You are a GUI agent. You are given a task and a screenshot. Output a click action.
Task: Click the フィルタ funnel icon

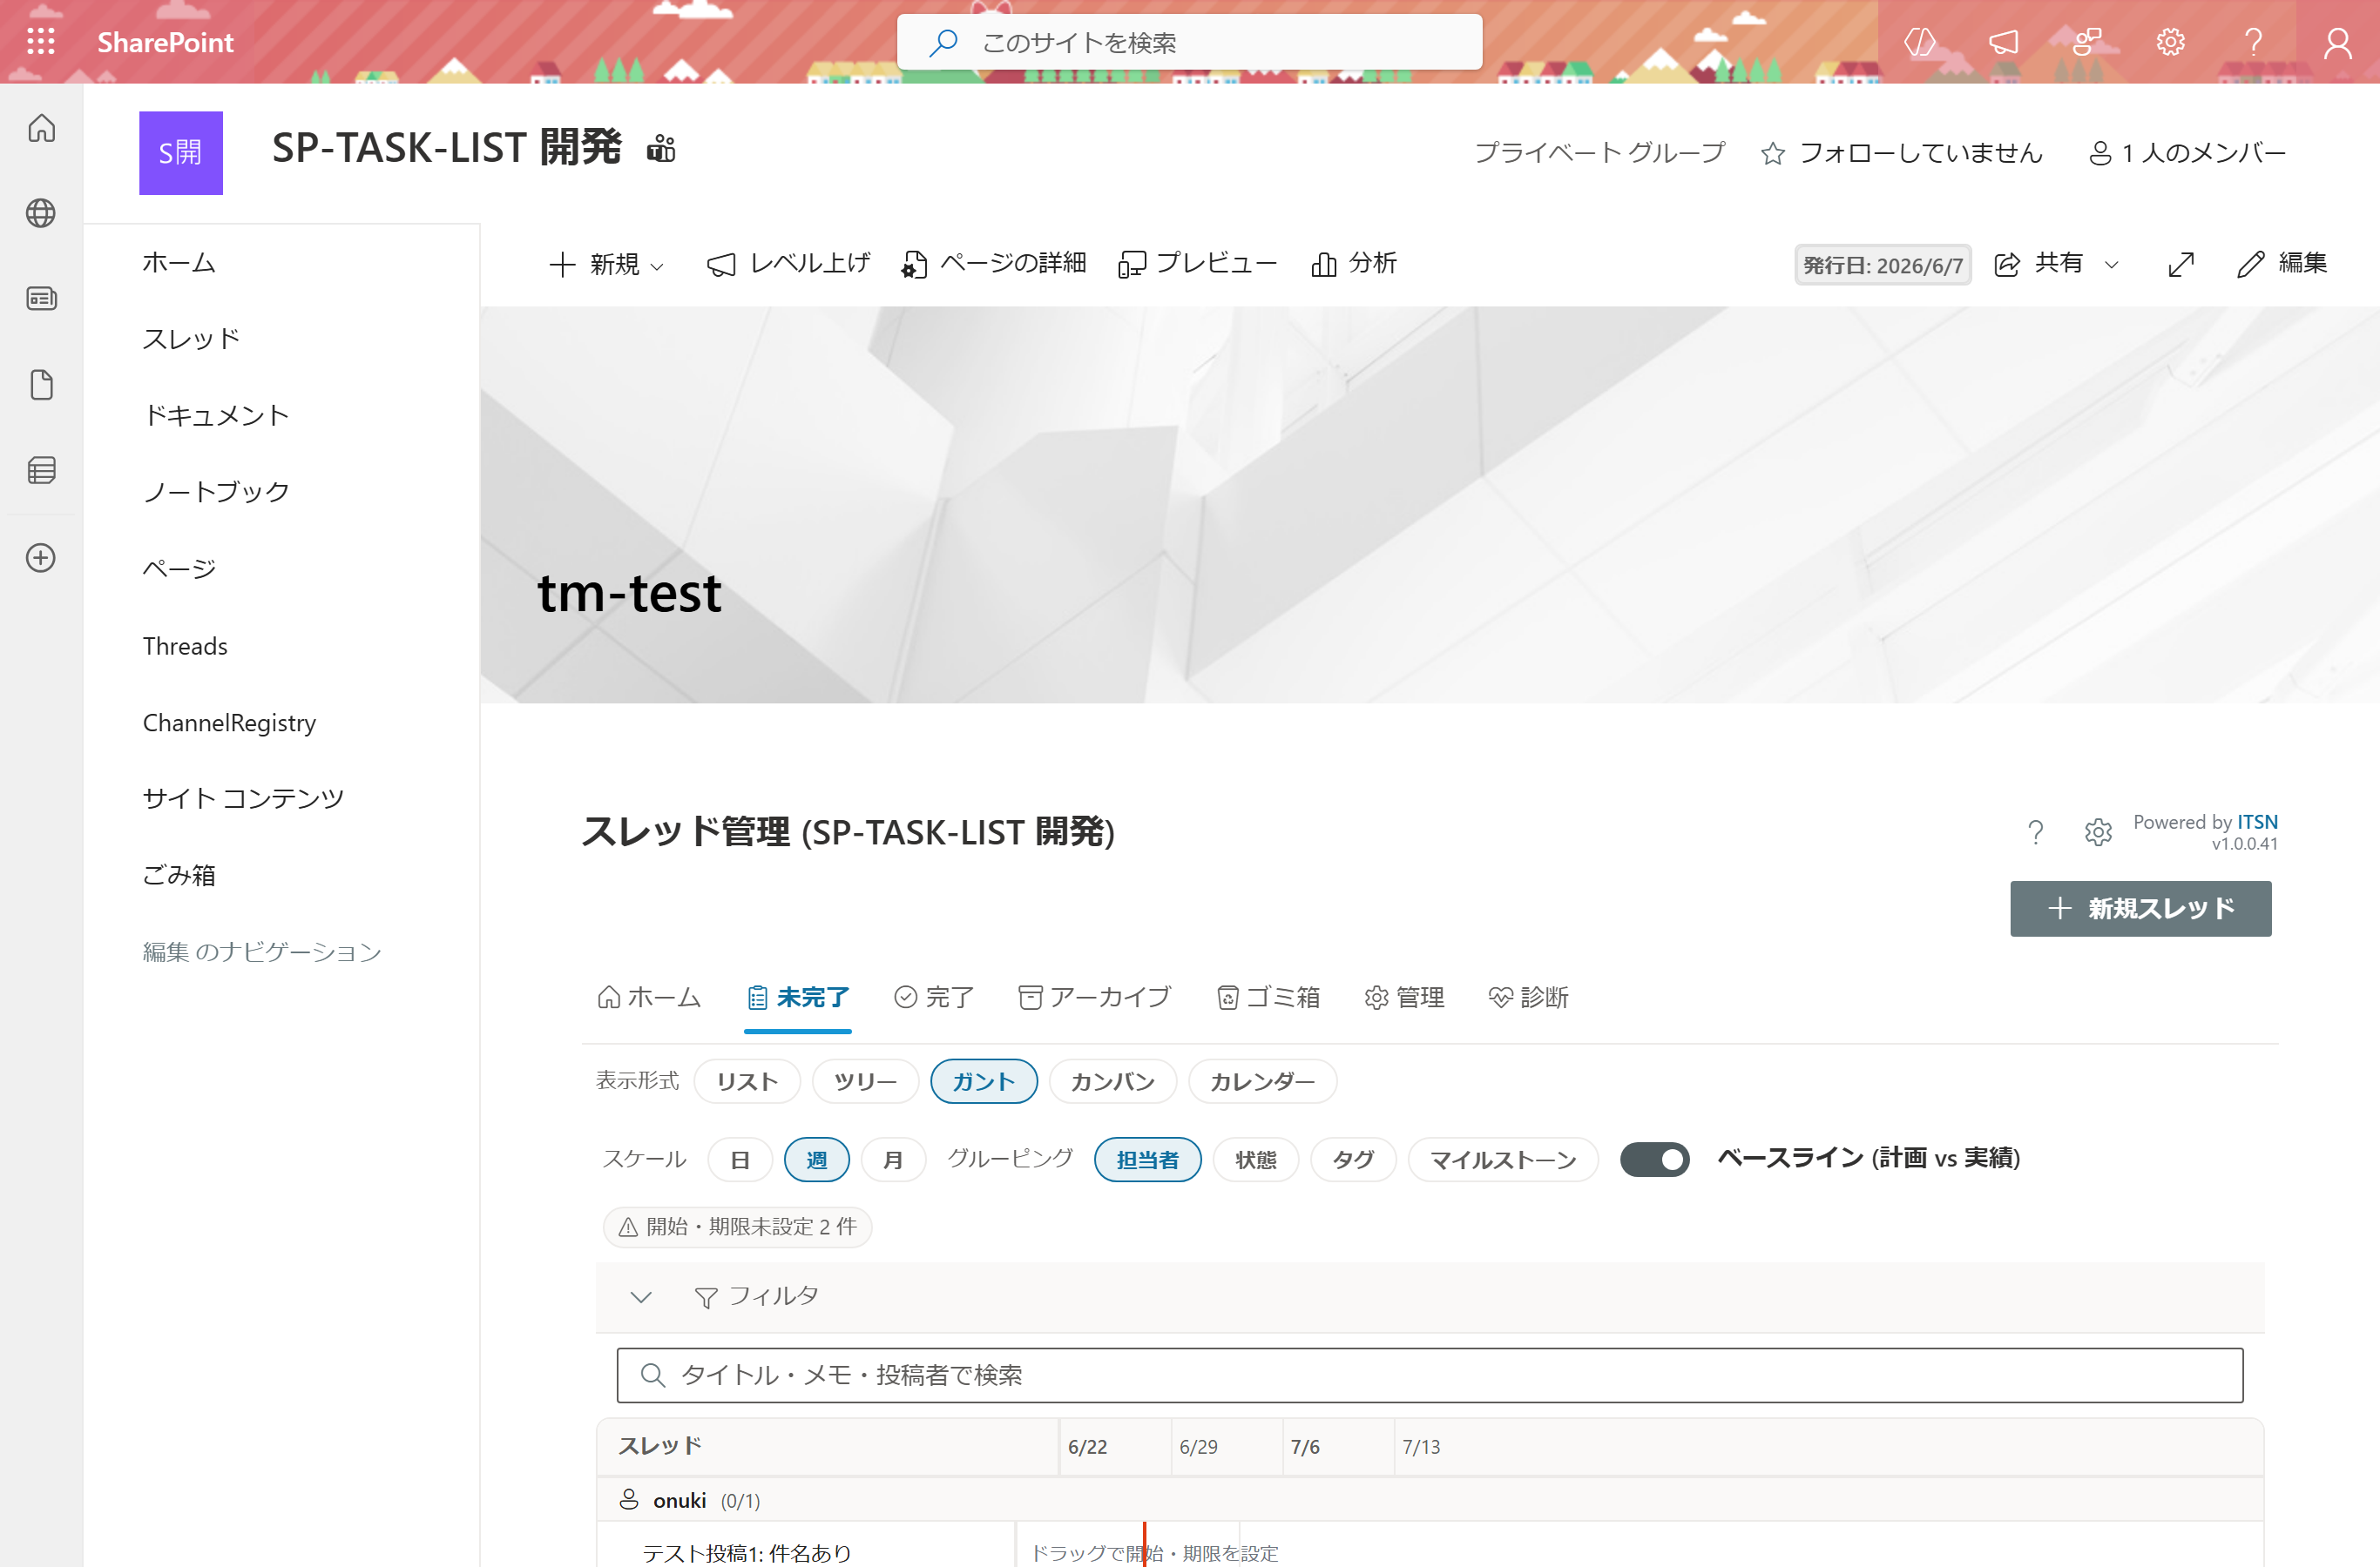tap(705, 1297)
